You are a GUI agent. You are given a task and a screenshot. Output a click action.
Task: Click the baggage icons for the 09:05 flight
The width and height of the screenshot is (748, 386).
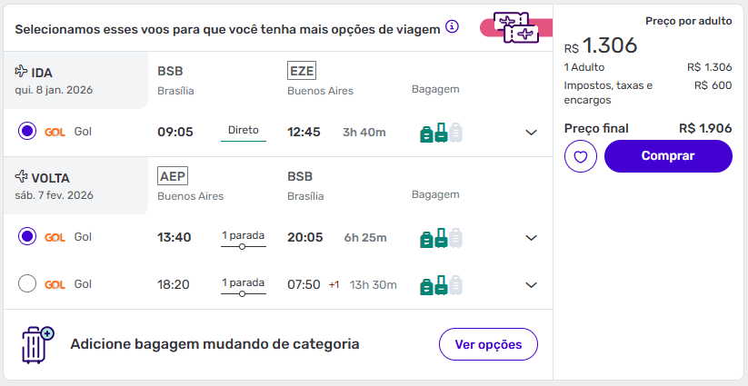click(x=441, y=133)
